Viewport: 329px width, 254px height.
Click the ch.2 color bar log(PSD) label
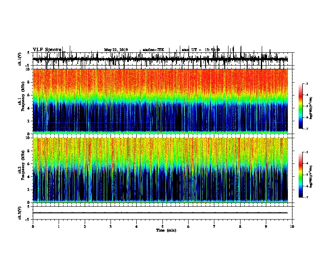coord(311,176)
